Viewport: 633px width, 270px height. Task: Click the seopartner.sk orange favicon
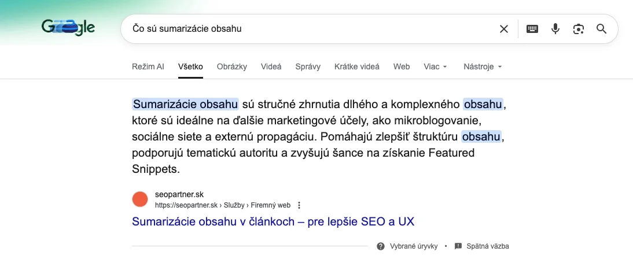140,199
